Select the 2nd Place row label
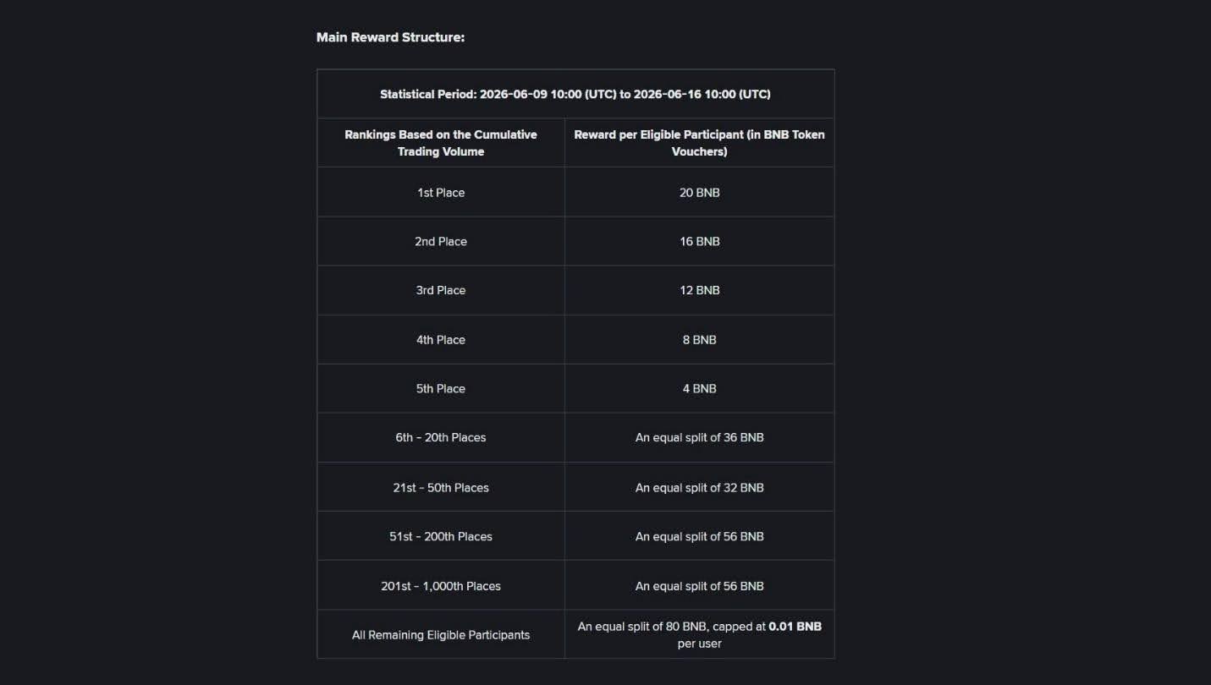The height and width of the screenshot is (685, 1211). [441, 242]
